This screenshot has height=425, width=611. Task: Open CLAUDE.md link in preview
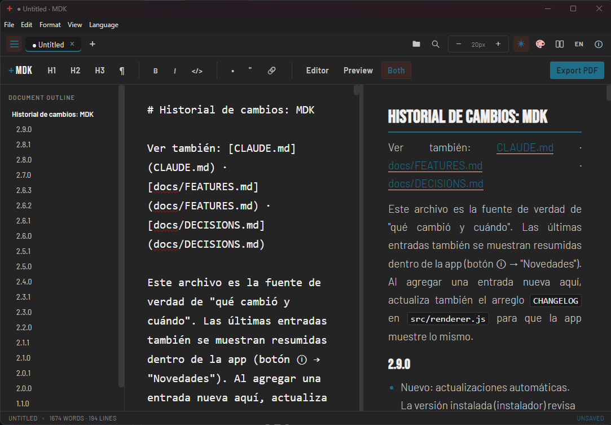point(525,148)
